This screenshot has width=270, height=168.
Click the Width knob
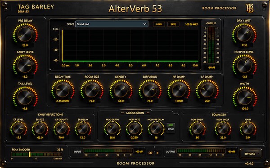click(244, 97)
